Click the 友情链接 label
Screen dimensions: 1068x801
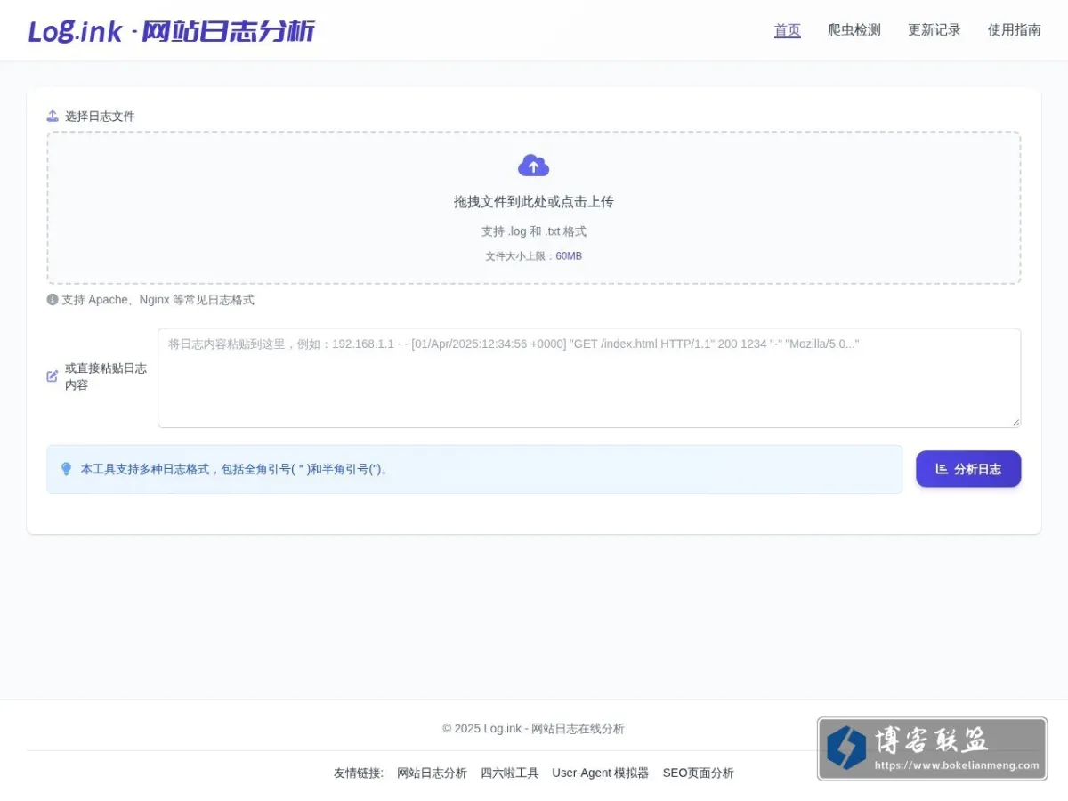pyautogui.click(x=359, y=773)
